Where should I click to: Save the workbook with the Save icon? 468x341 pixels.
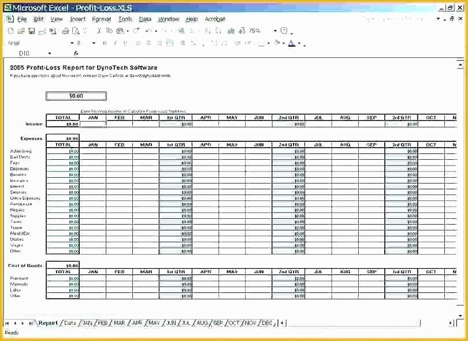pos(31,31)
